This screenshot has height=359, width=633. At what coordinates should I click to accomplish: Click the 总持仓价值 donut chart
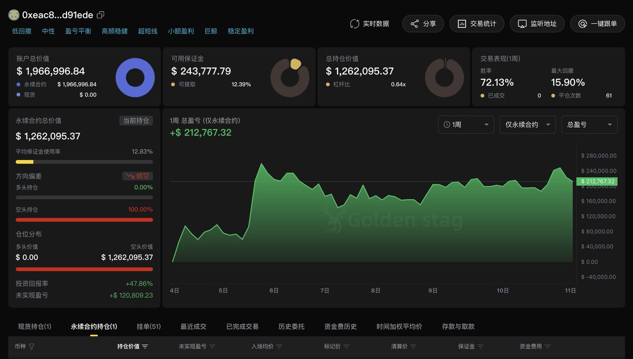[445, 78]
